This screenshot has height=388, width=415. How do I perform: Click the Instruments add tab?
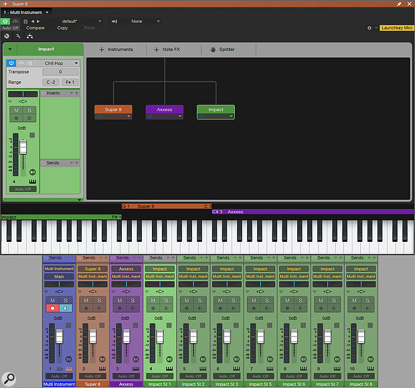click(x=116, y=50)
